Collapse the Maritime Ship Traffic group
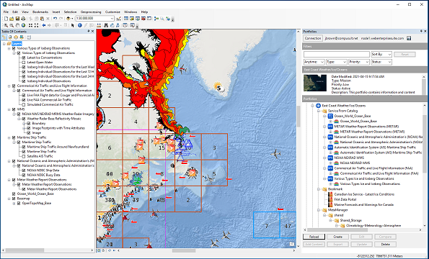The image size is (429, 259). click(9, 137)
